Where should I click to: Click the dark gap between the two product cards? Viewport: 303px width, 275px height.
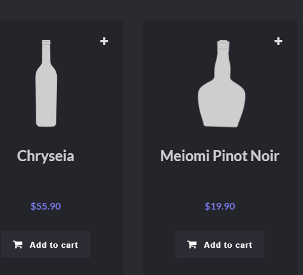pos(133,141)
